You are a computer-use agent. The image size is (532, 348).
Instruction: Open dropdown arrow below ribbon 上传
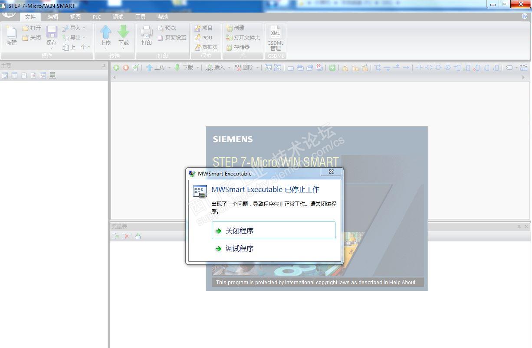coord(105,48)
